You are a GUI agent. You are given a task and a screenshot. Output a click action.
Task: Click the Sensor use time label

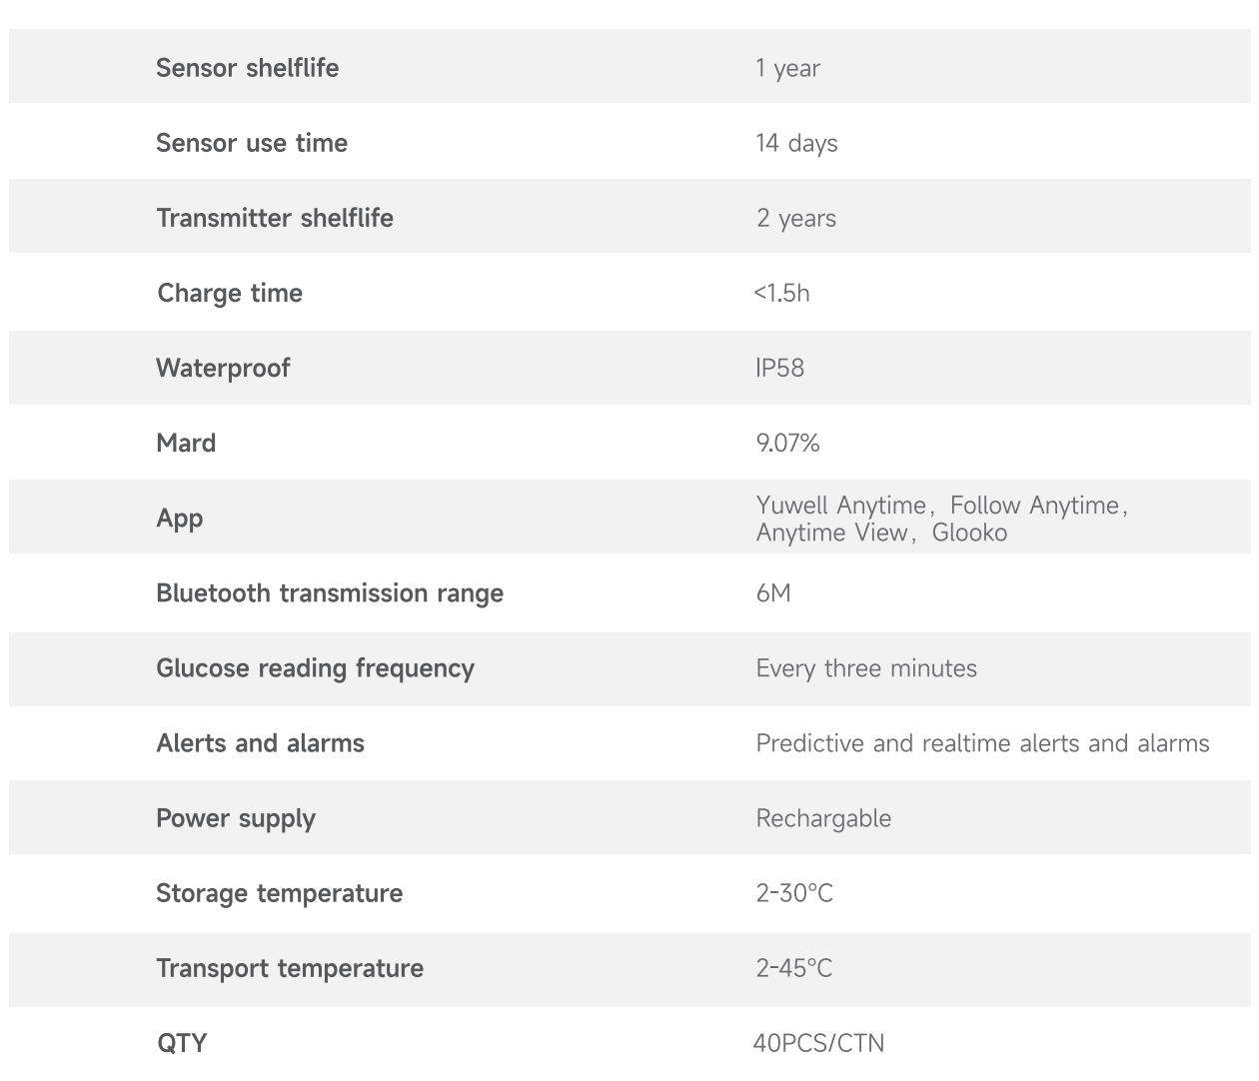(x=252, y=143)
